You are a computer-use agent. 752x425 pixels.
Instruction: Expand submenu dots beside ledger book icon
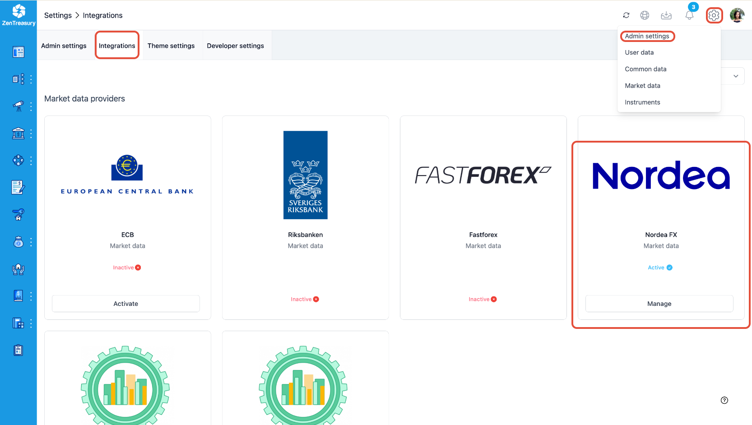tap(31, 296)
